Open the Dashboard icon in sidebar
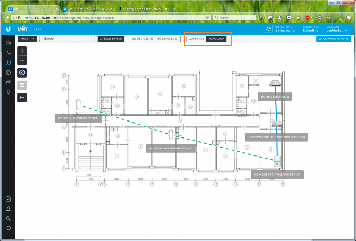This screenshot has height=241, width=356. coord(8,43)
